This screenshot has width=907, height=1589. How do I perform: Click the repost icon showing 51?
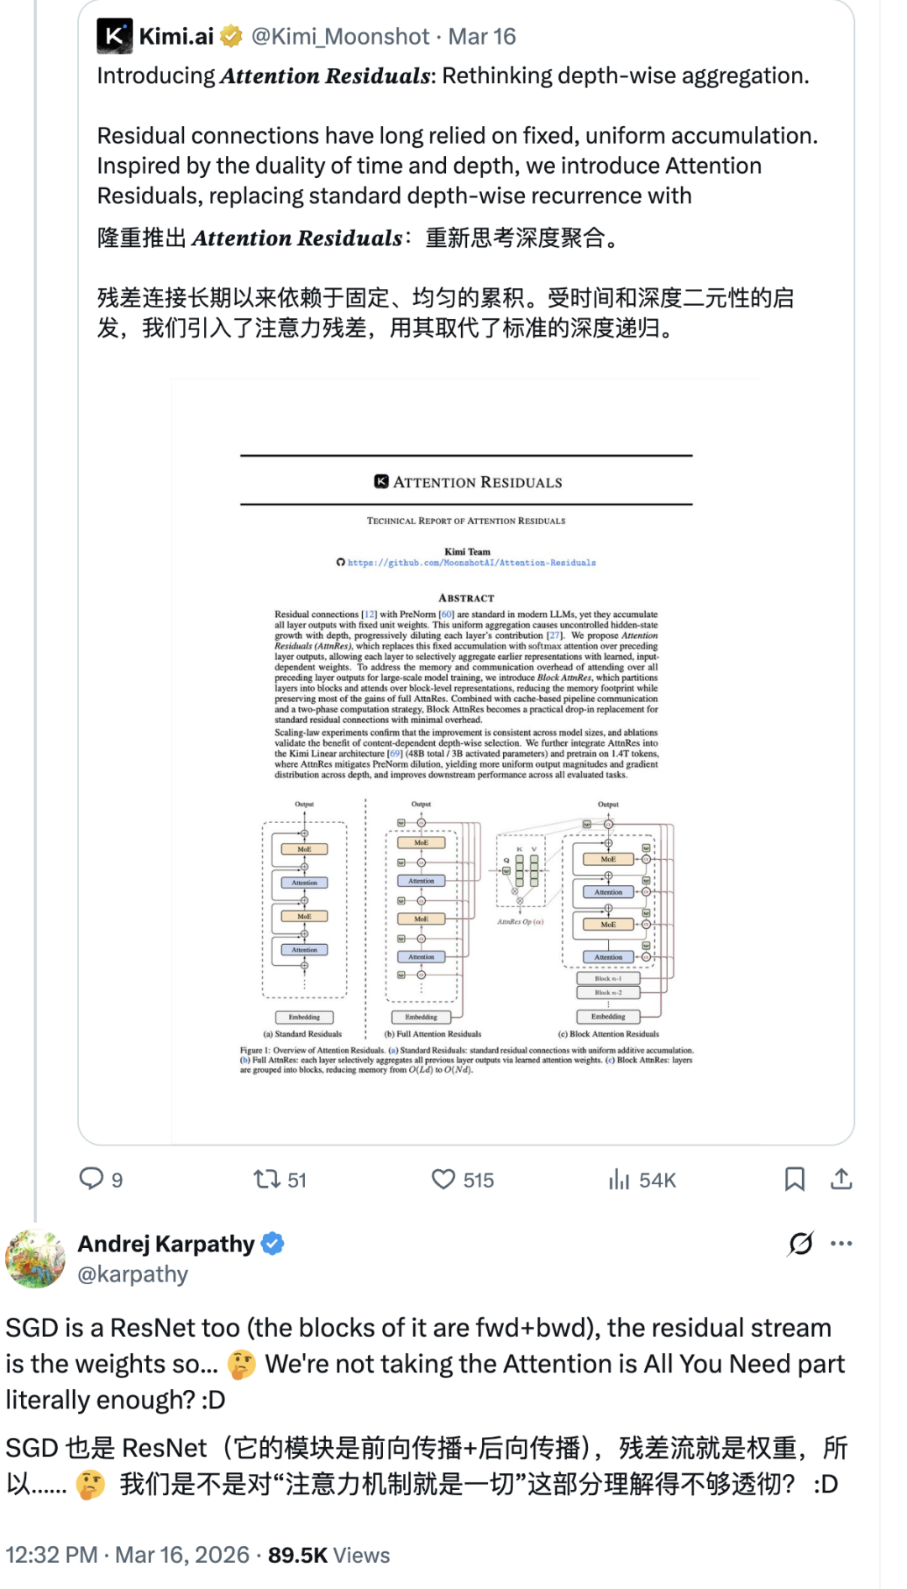click(267, 1179)
